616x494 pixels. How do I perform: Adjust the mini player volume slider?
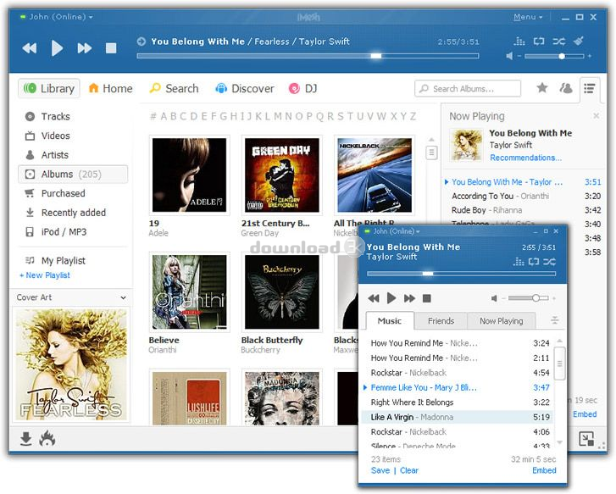pos(528,298)
